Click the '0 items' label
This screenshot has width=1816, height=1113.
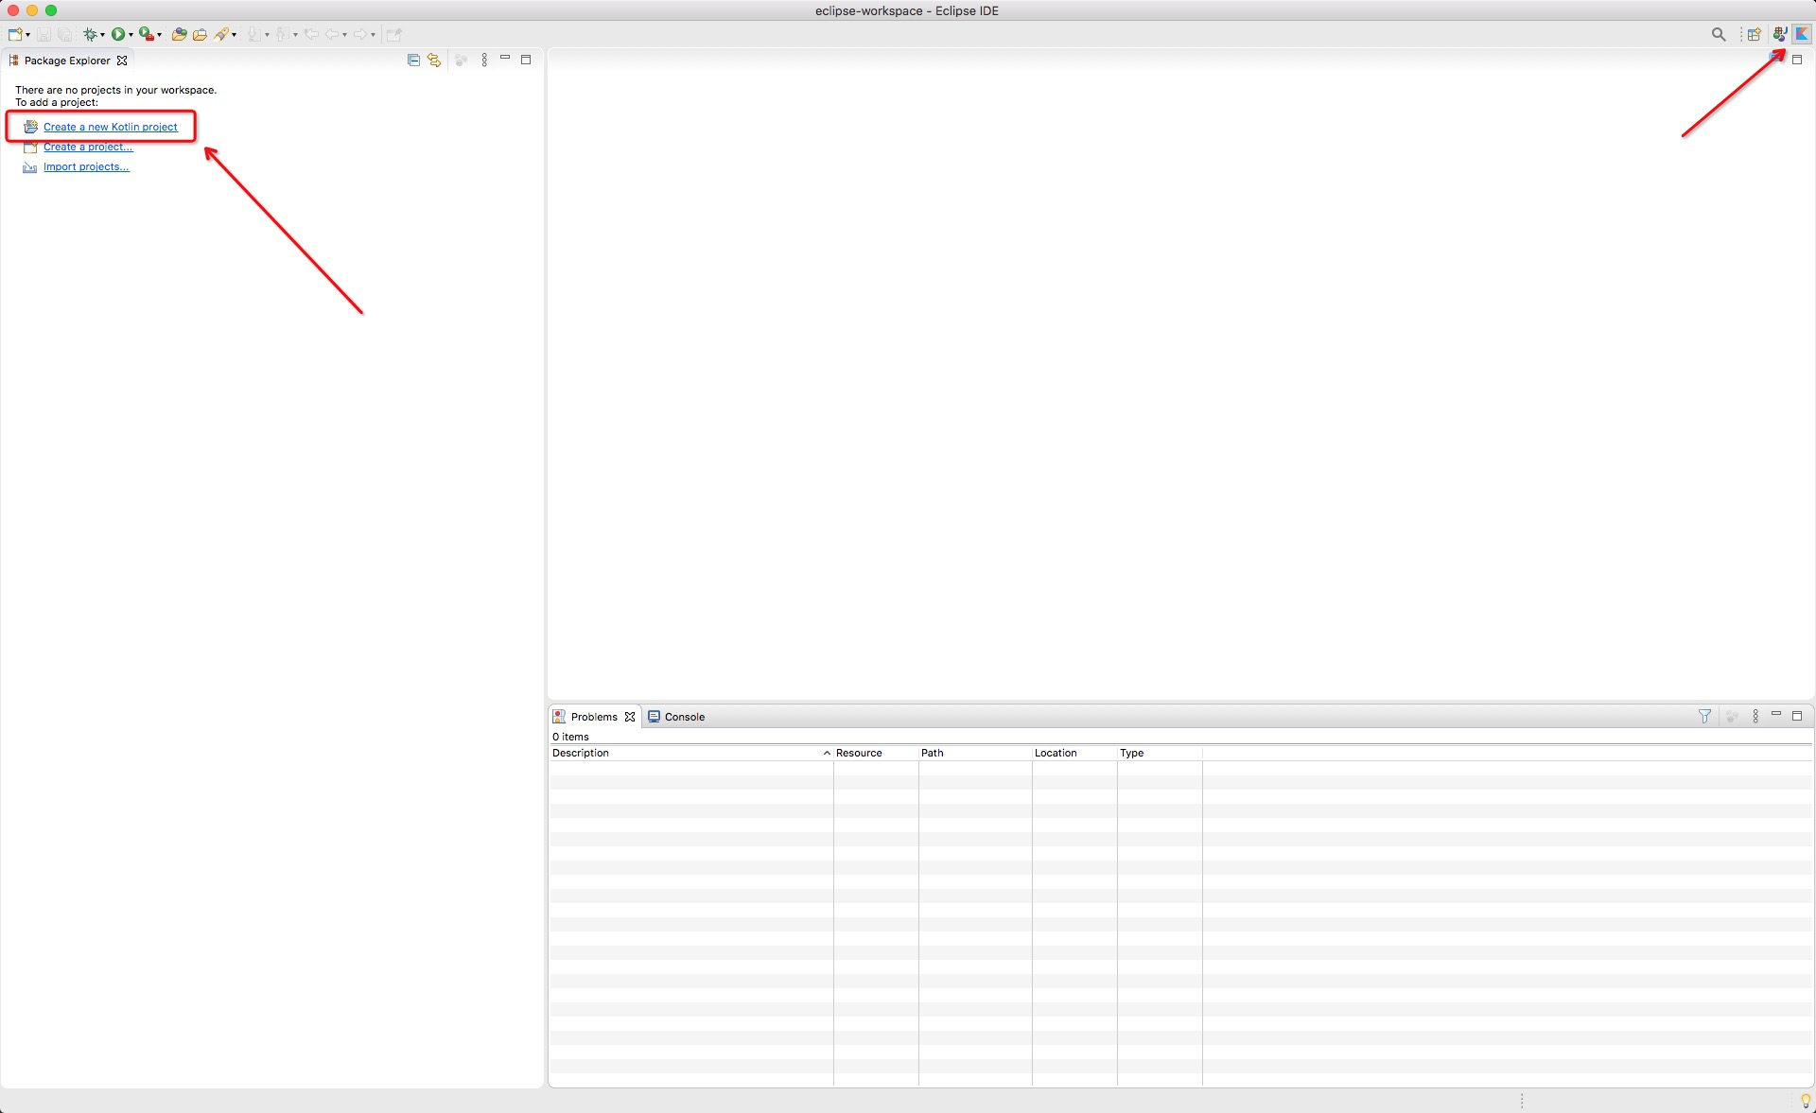pyautogui.click(x=570, y=737)
